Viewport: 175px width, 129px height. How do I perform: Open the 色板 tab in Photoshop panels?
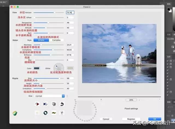(169, 35)
